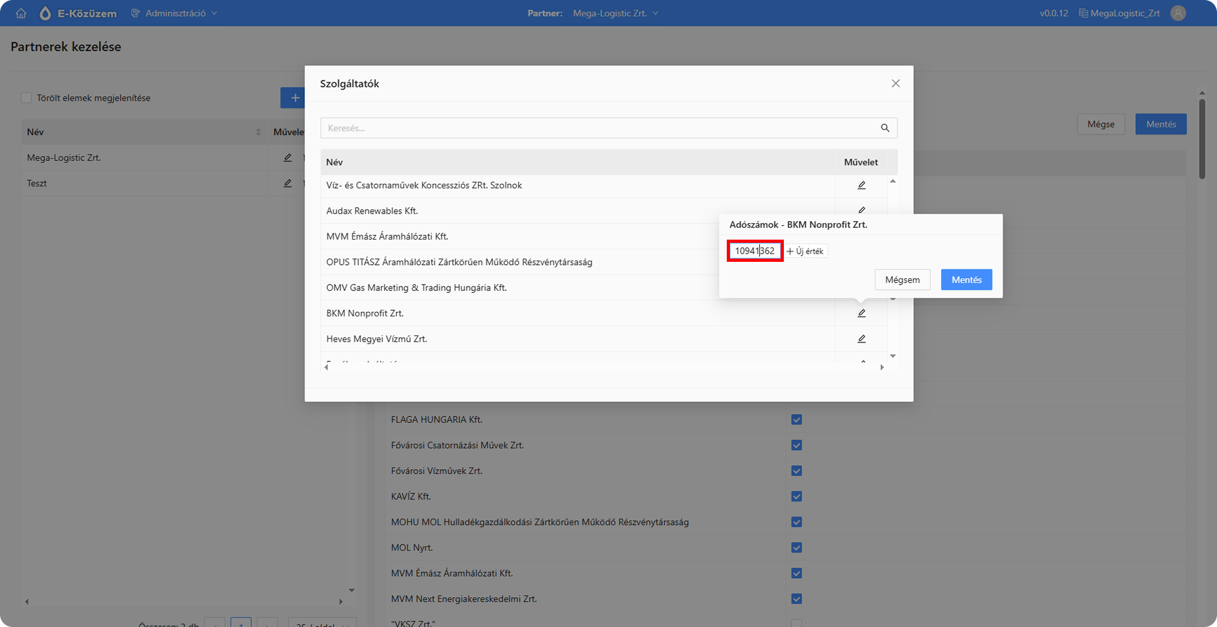Uncheck the FLAGA HUNGARIA Kft. checkbox
This screenshot has height=627, width=1217.
click(x=797, y=420)
